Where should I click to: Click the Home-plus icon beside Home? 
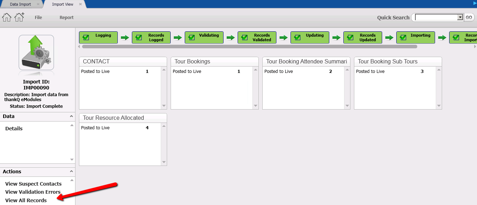(x=19, y=17)
